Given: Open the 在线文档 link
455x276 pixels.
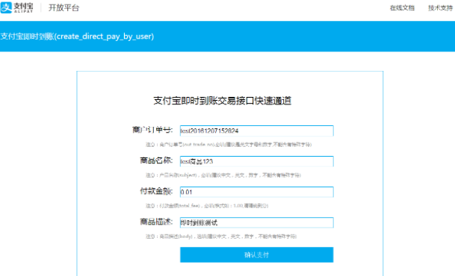Looking at the screenshot, I should point(402,7).
